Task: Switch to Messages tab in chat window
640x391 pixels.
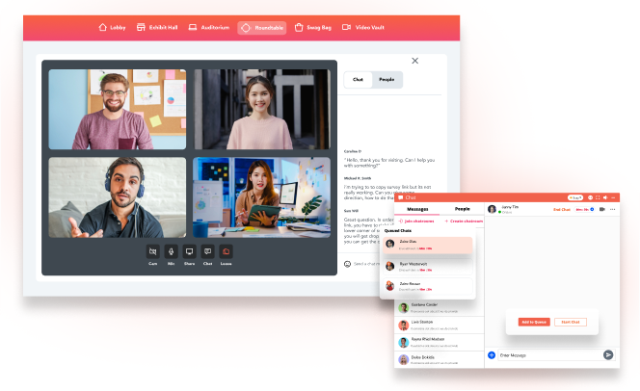Action: [417, 208]
